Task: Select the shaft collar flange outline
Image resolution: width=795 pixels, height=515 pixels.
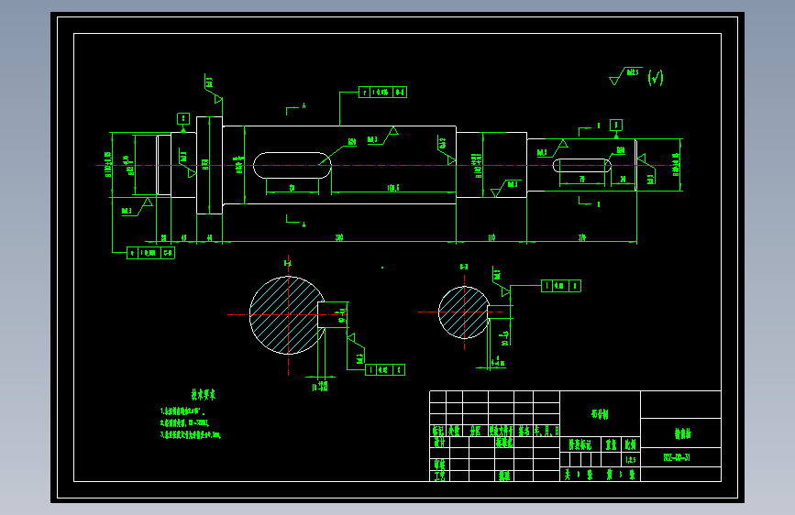Action: tap(209, 165)
